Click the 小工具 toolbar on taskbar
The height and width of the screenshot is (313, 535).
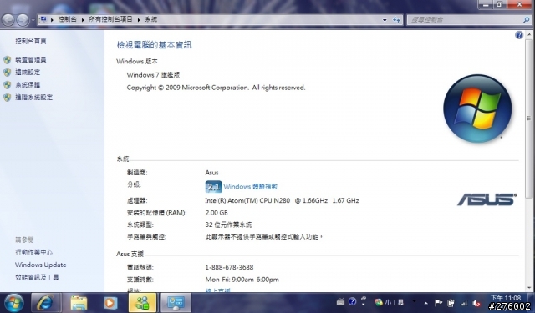click(x=390, y=302)
